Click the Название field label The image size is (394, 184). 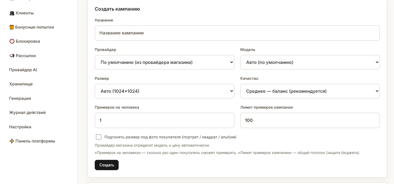(104, 20)
